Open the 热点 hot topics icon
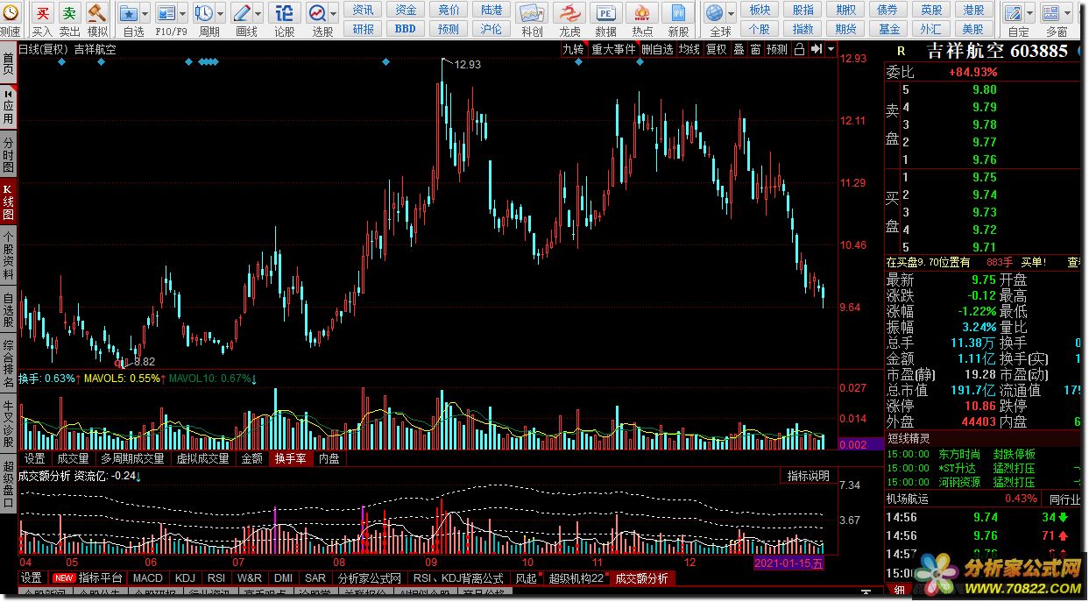The height and width of the screenshot is (602, 1089). click(x=642, y=13)
